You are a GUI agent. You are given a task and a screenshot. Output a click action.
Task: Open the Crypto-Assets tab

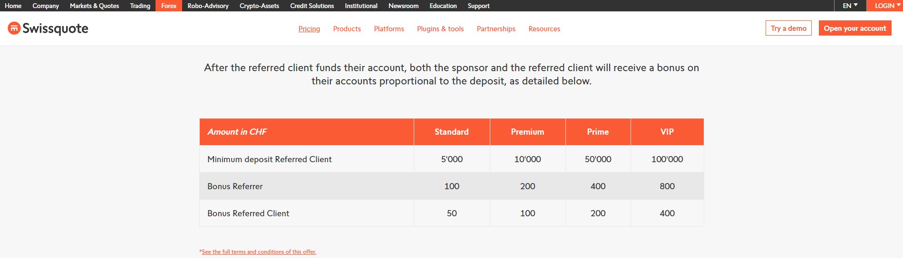[259, 6]
